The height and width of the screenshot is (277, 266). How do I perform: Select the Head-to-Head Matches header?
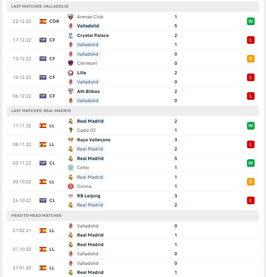tap(133, 216)
